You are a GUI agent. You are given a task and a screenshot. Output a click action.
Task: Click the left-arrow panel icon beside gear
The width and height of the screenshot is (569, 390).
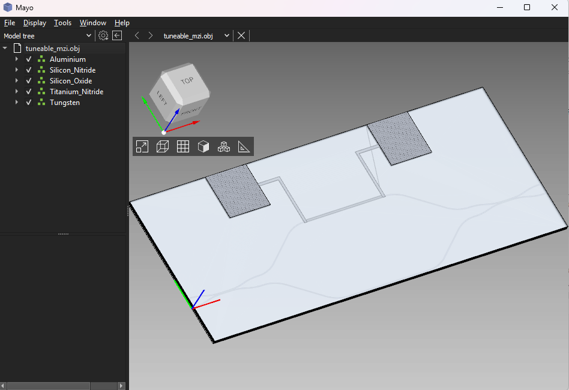click(118, 35)
